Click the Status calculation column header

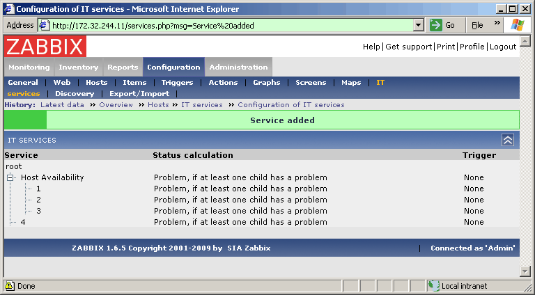(x=193, y=155)
